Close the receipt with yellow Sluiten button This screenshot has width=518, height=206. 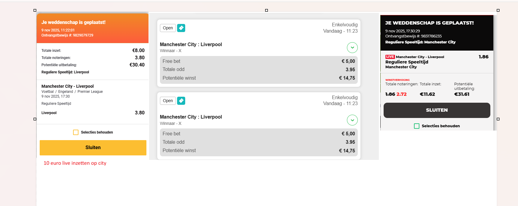click(93, 148)
